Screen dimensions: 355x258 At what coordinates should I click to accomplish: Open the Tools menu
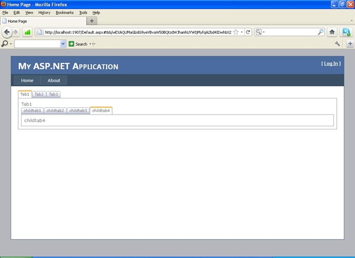click(83, 13)
